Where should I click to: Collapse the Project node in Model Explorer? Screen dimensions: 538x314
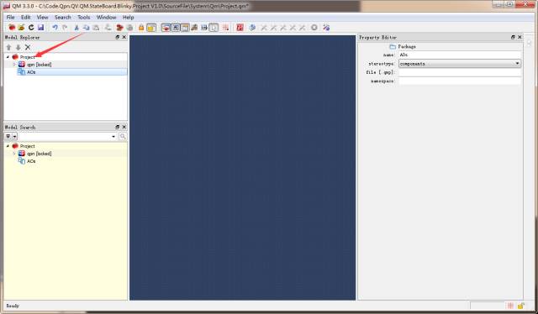(x=8, y=57)
